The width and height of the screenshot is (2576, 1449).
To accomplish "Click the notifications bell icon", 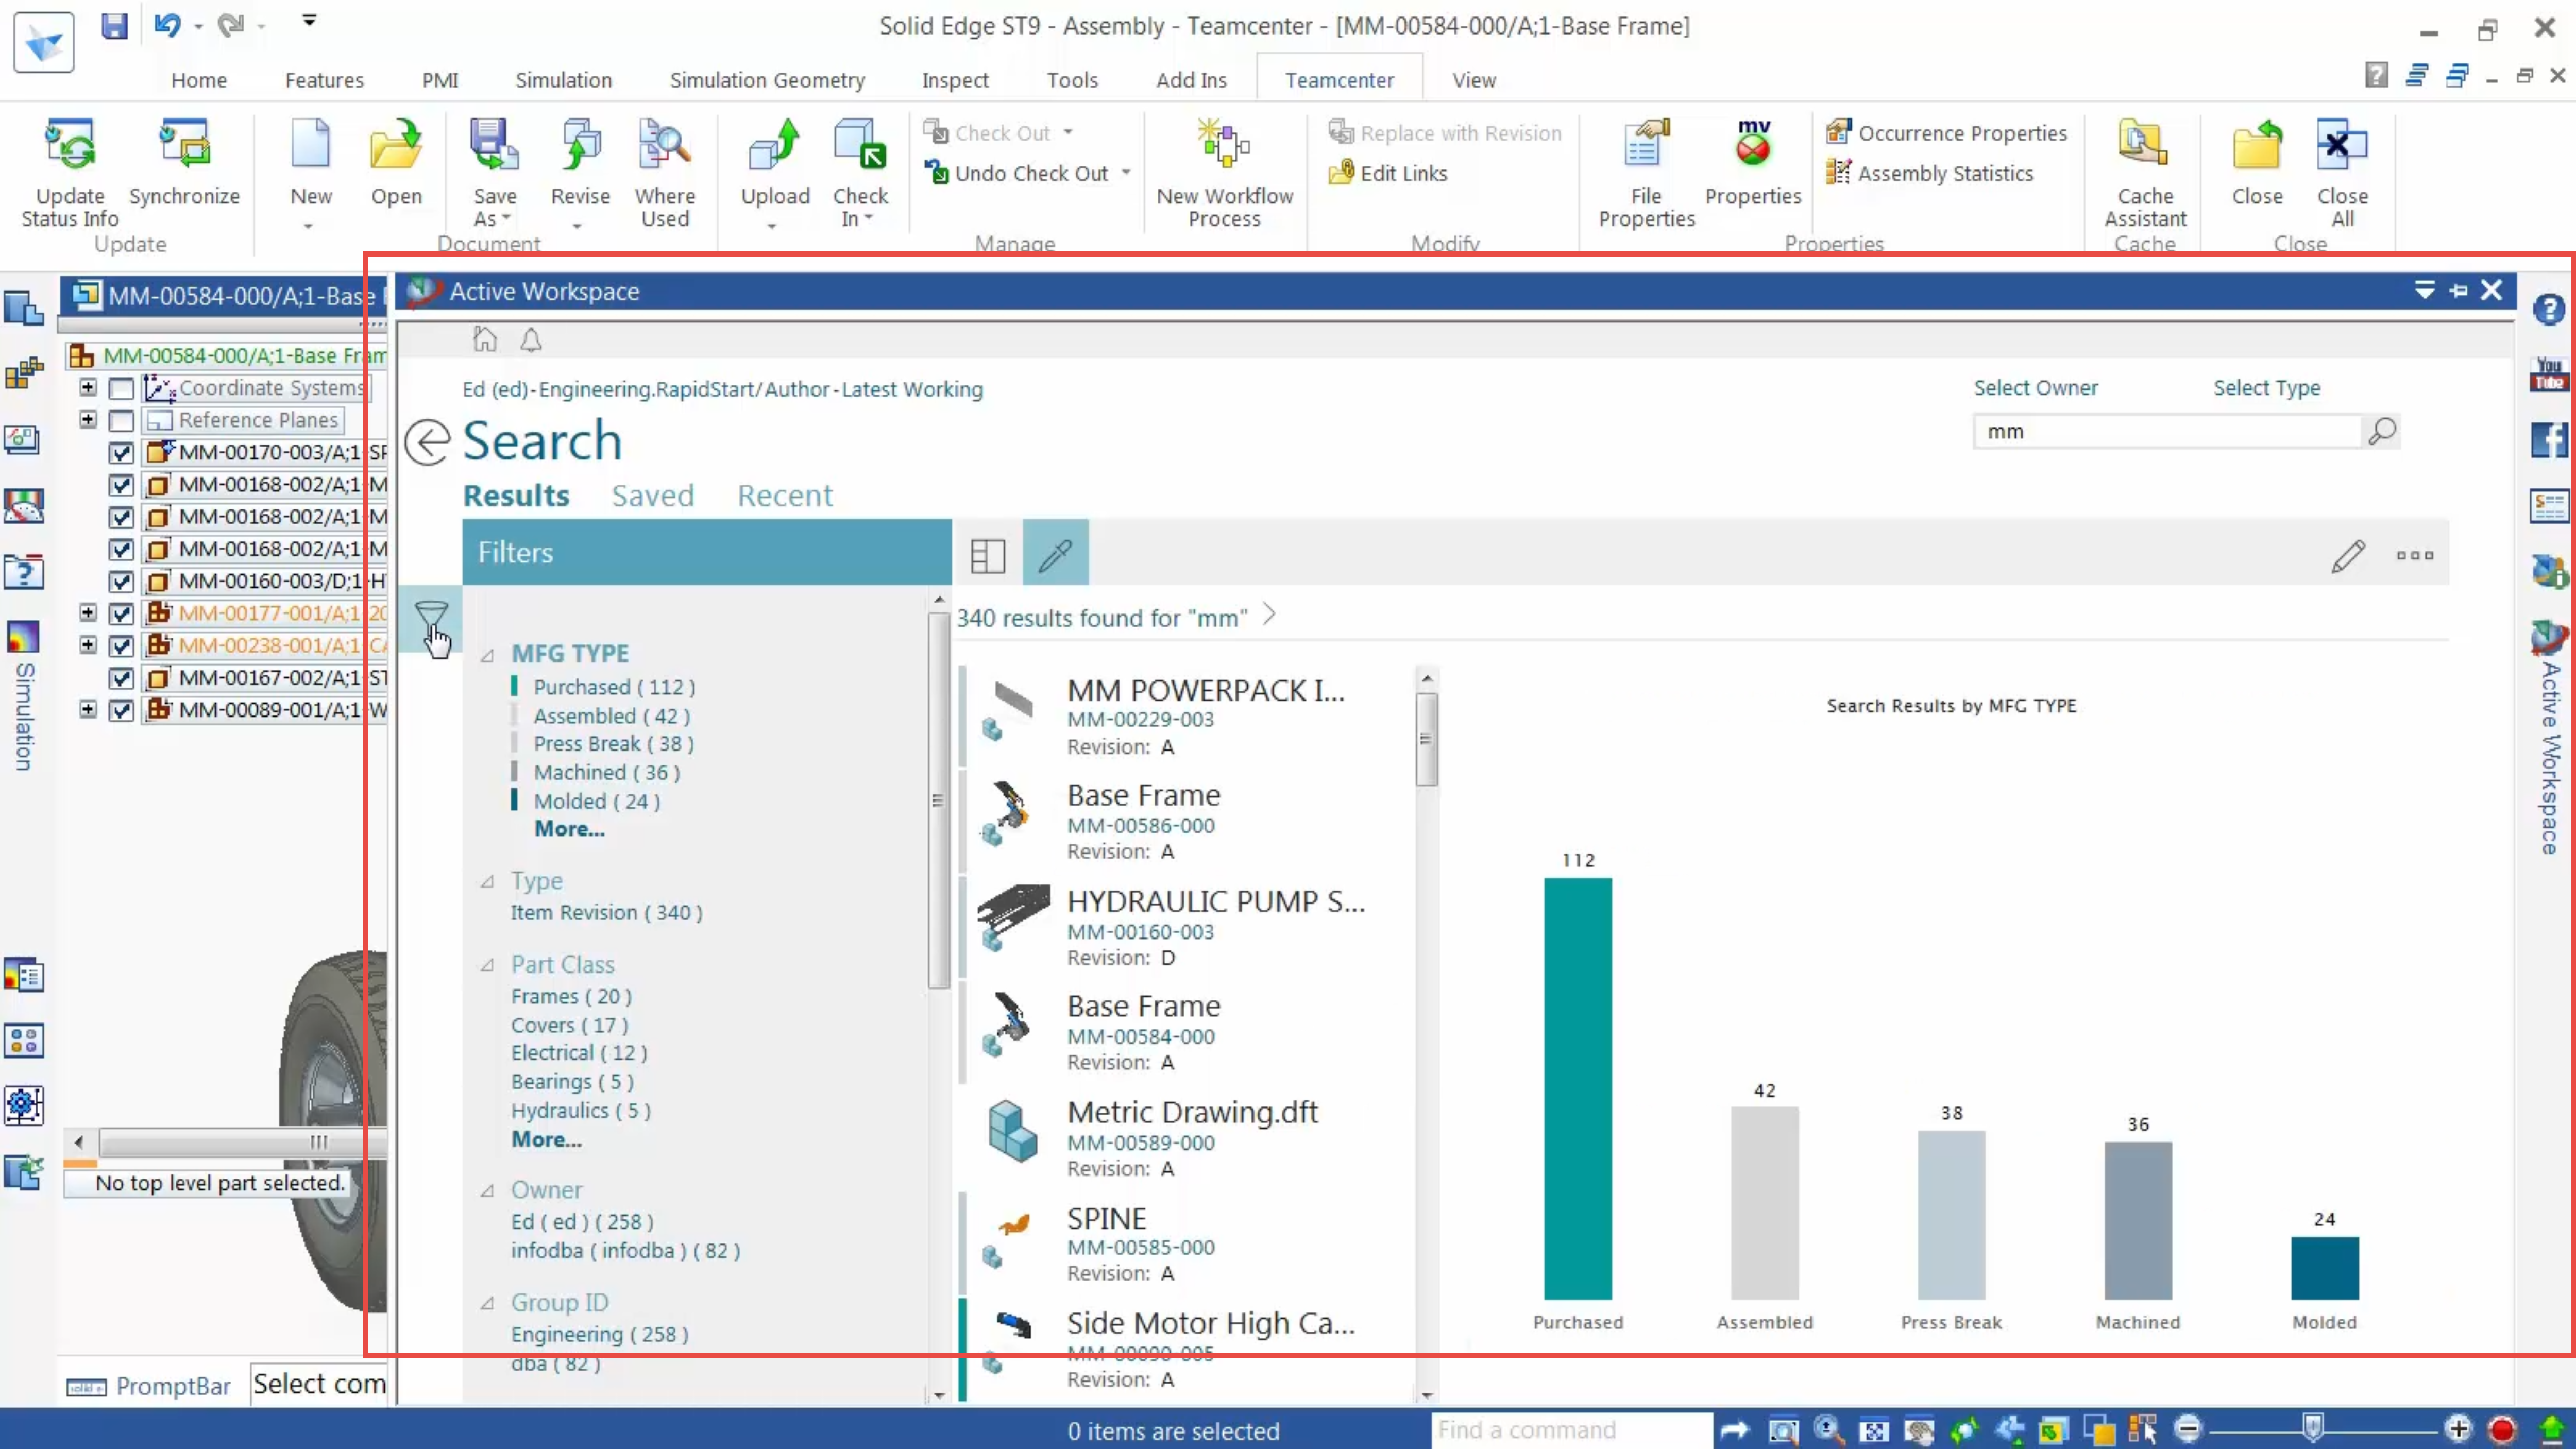I will (x=531, y=340).
